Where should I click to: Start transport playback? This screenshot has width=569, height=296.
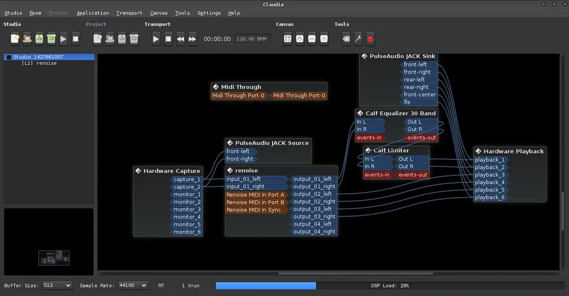[x=156, y=39]
